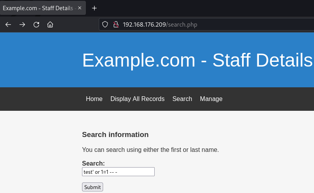
Task: Go to Search in the navigation menu
Action: pyautogui.click(x=182, y=99)
